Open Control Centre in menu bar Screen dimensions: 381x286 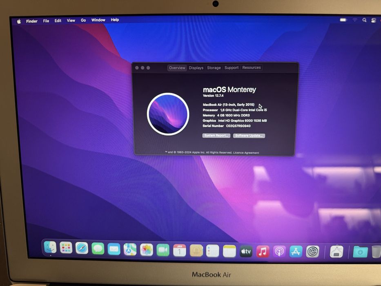click(374, 20)
